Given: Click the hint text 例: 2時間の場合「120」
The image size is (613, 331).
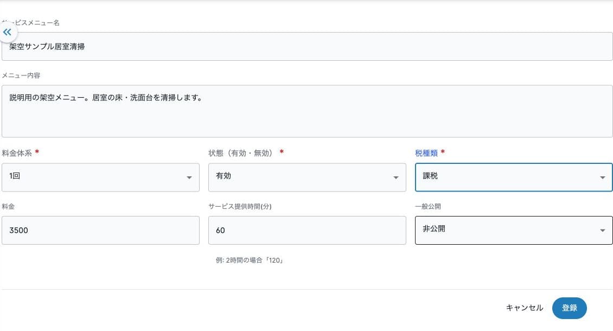Looking at the screenshot, I should [x=249, y=260].
